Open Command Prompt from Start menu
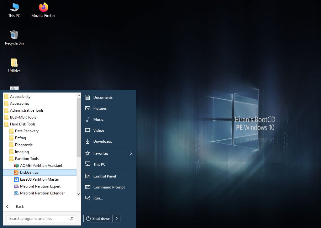This screenshot has height=228, width=321. coord(109,187)
